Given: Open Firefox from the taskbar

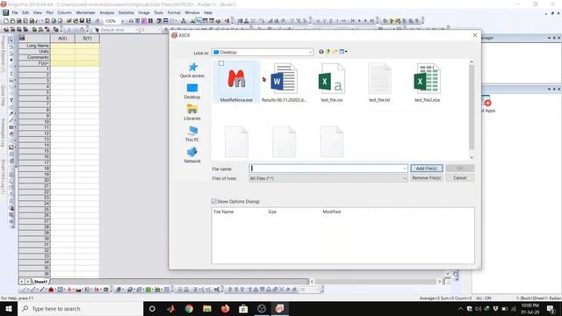Looking at the screenshot, I should [x=225, y=308].
